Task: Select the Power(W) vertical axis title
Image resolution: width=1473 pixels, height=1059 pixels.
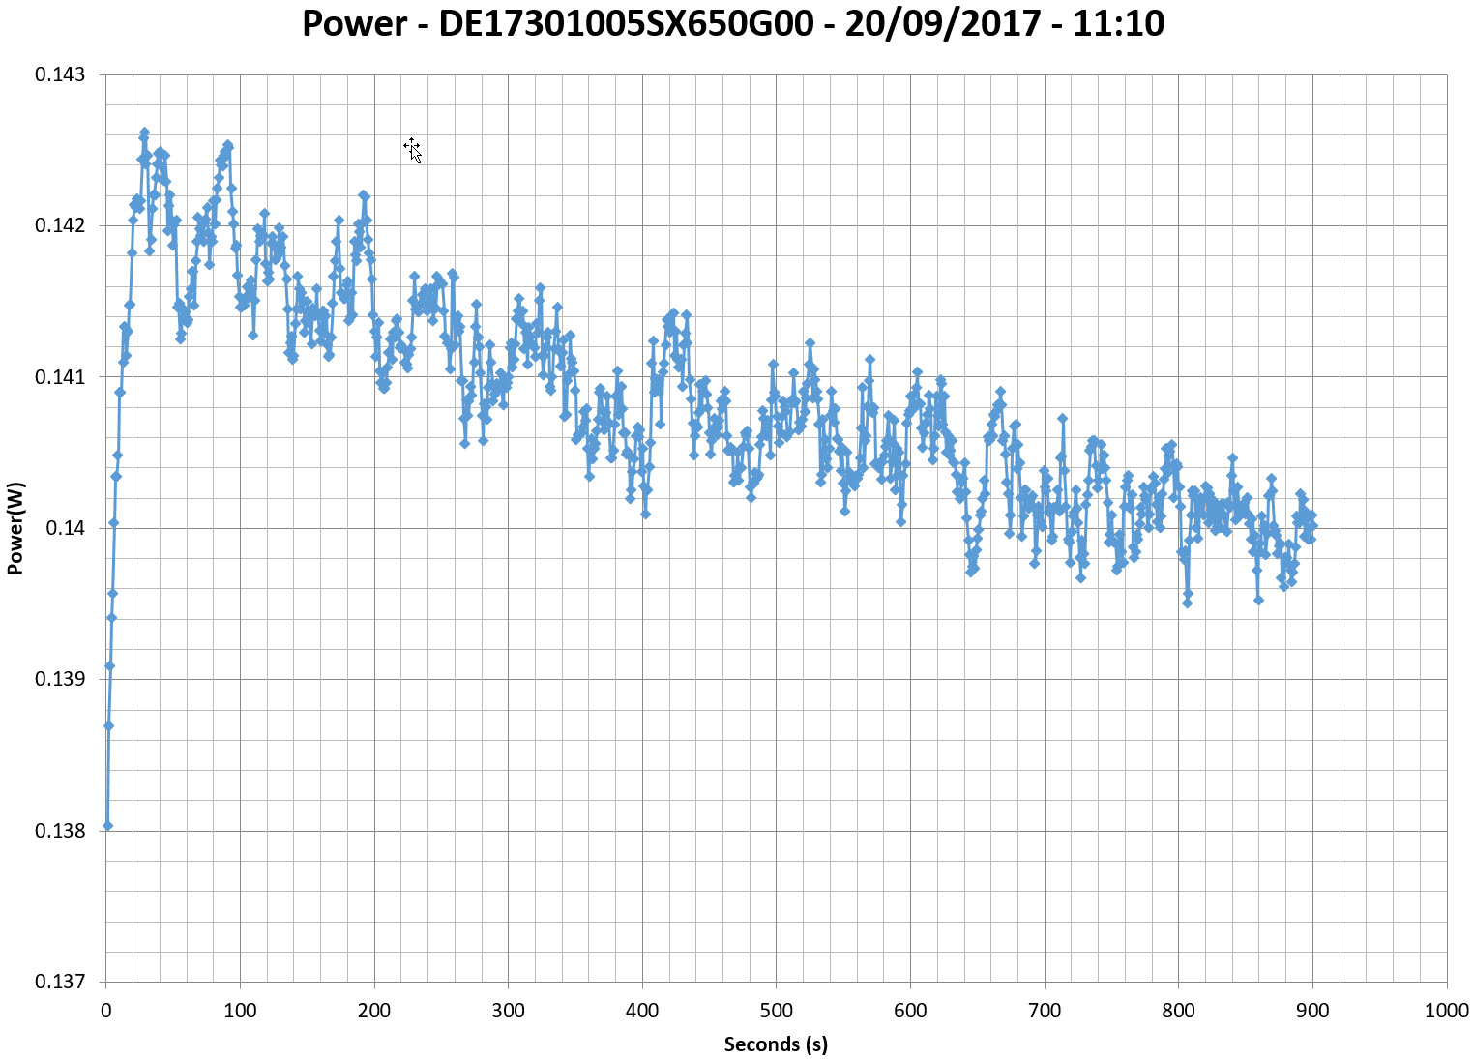Action: click(15, 527)
